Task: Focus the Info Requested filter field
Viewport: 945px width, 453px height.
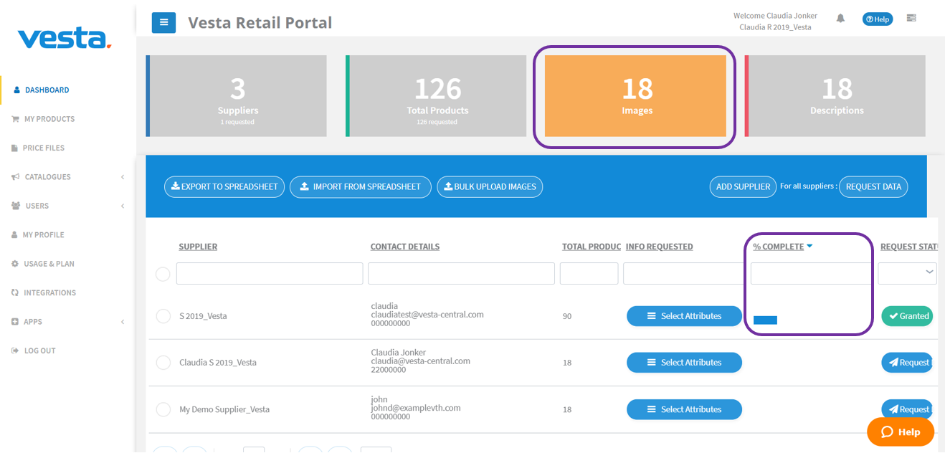Action: (684, 273)
